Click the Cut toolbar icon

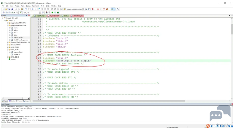pyautogui.click(x=16, y=9)
